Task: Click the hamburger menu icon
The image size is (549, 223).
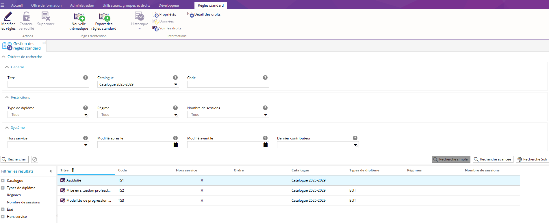Action: point(3,5)
